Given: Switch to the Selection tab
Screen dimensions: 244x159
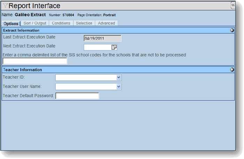Looking at the screenshot, I should (x=84, y=23).
